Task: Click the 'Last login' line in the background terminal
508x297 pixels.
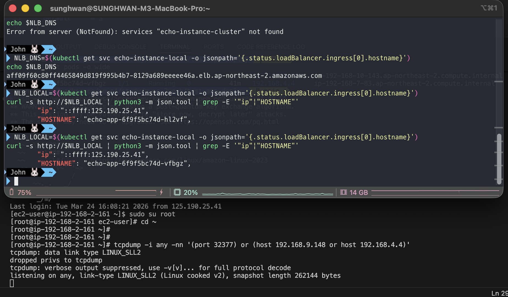Action: [116, 206]
